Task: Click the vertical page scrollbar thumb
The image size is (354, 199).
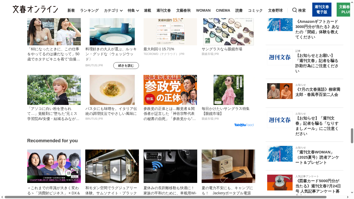Action: pos(352,136)
